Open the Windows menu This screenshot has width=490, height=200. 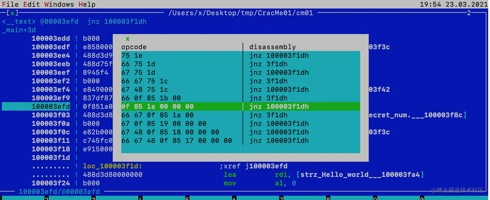point(59,4)
